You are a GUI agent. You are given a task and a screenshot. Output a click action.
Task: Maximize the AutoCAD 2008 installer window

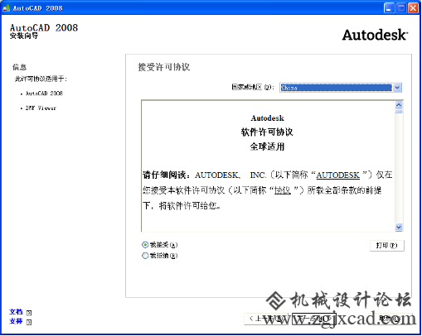[x=401, y=8]
